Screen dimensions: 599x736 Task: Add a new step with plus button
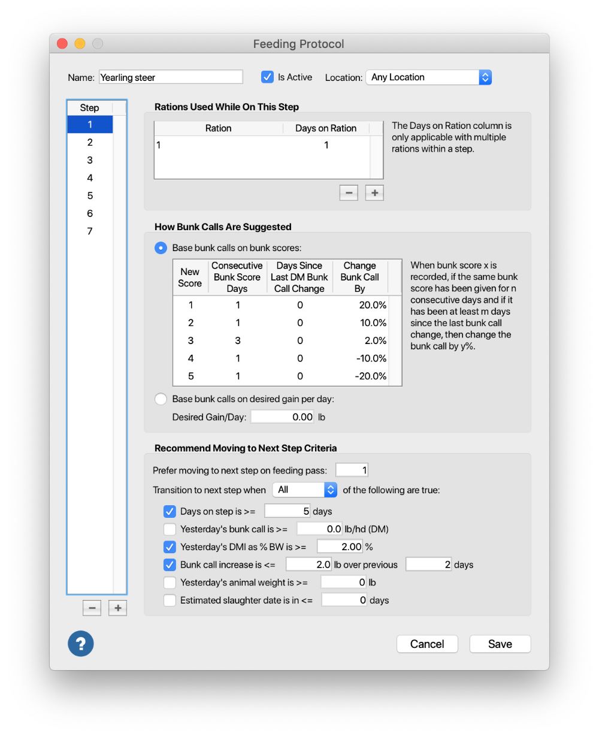pos(118,608)
